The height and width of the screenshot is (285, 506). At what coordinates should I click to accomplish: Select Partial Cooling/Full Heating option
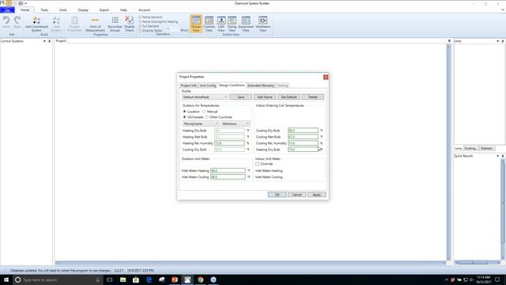(x=140, y=21)
